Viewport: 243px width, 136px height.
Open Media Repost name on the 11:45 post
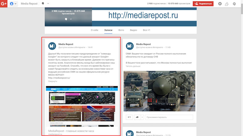pos(143,44)
